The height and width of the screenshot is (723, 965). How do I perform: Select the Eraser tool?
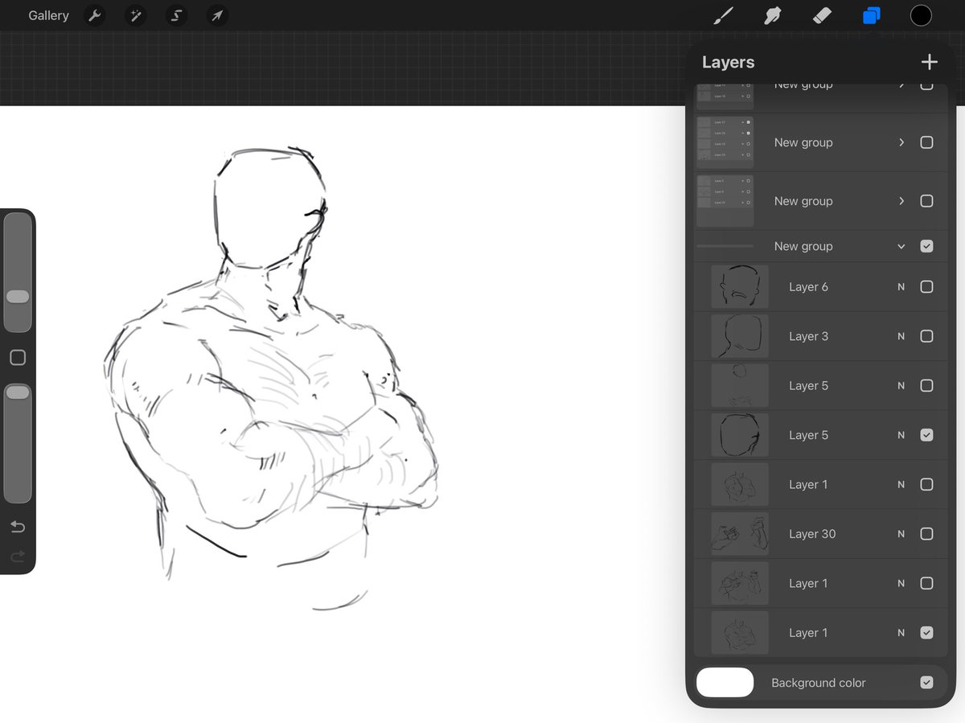pyautogui.click(x=821, y=15)
